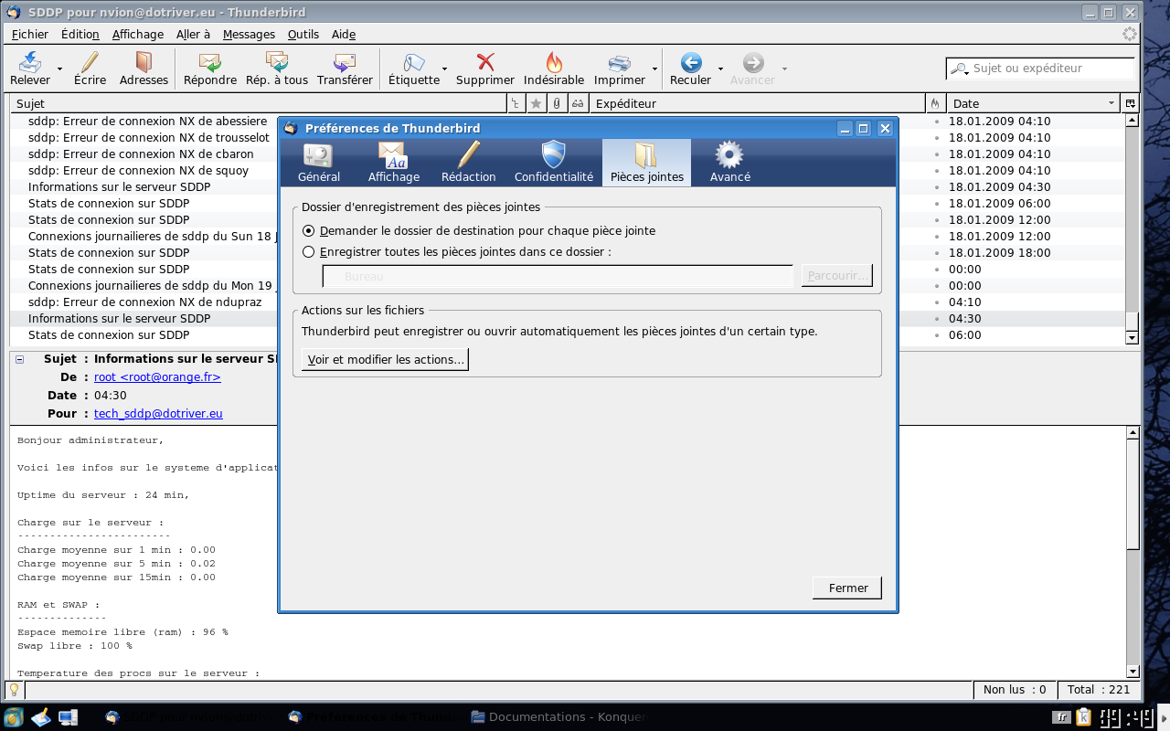The image size is (1170, 731).
Task: Mark message with Indésirable flame icon
Action: click(x=554, y=63)
